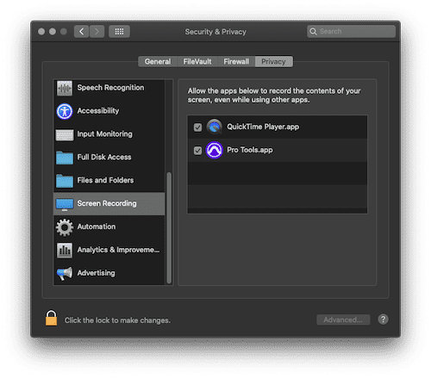This screenshot has height=378, width=431.
Task: Select Advertising megaphone icon
Action: click(x=65, y=274)
